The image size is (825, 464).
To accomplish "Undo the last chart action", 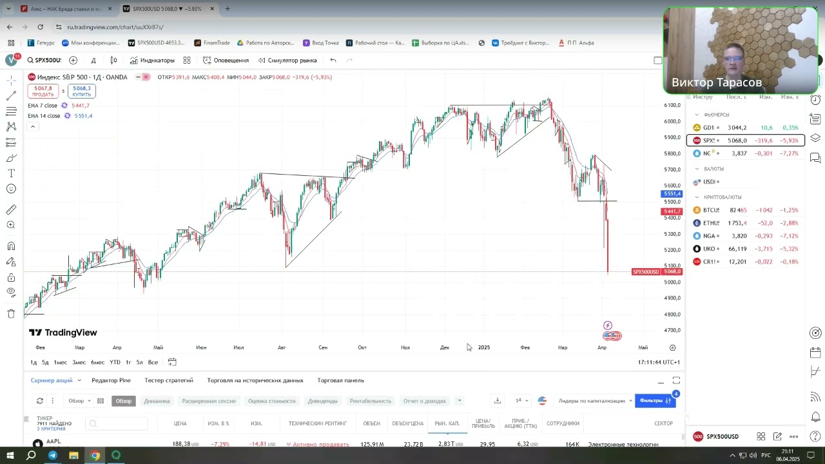I will (333, 60).
